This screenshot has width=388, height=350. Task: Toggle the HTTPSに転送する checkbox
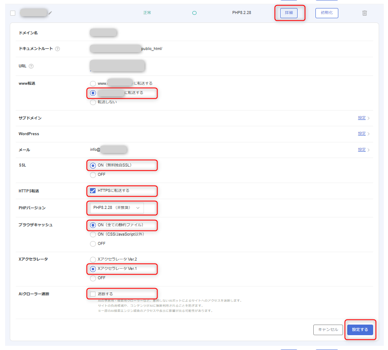click(x=93, y=191)
